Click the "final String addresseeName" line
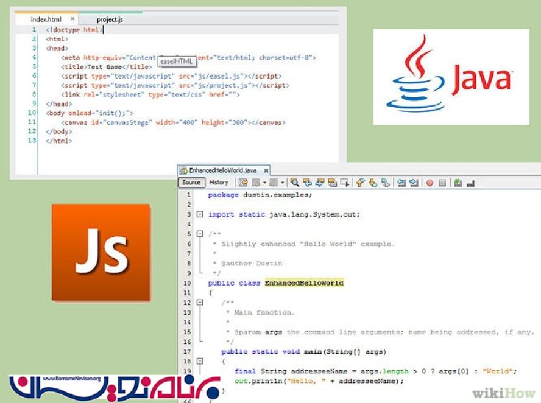Viewport: 541px width, 403px height. 376,371
